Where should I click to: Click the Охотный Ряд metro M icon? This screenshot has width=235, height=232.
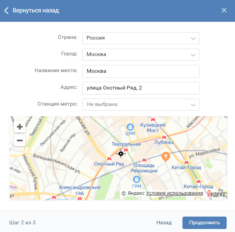tap(109, 158)
